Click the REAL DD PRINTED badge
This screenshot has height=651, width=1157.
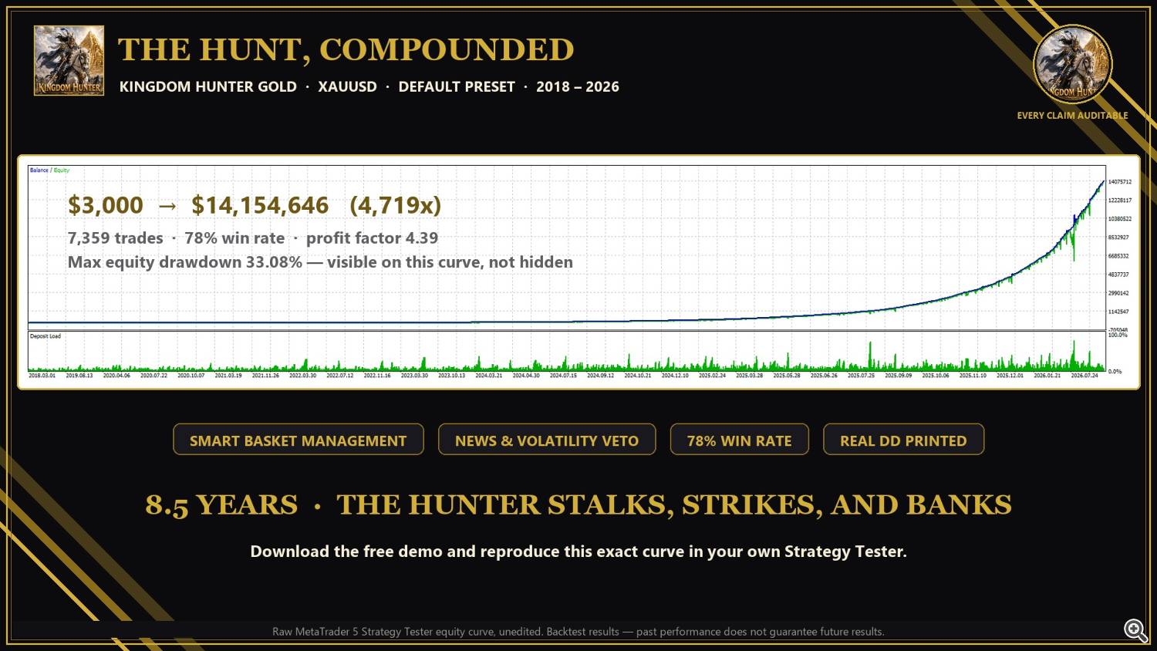tap(903, 440)
